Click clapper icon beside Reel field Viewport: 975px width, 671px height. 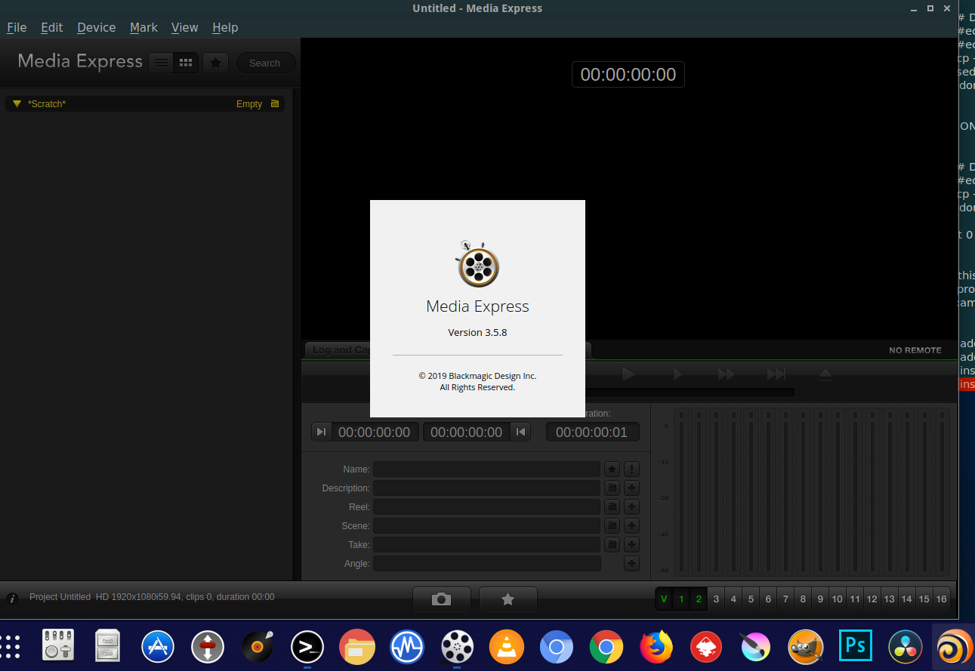612,507
